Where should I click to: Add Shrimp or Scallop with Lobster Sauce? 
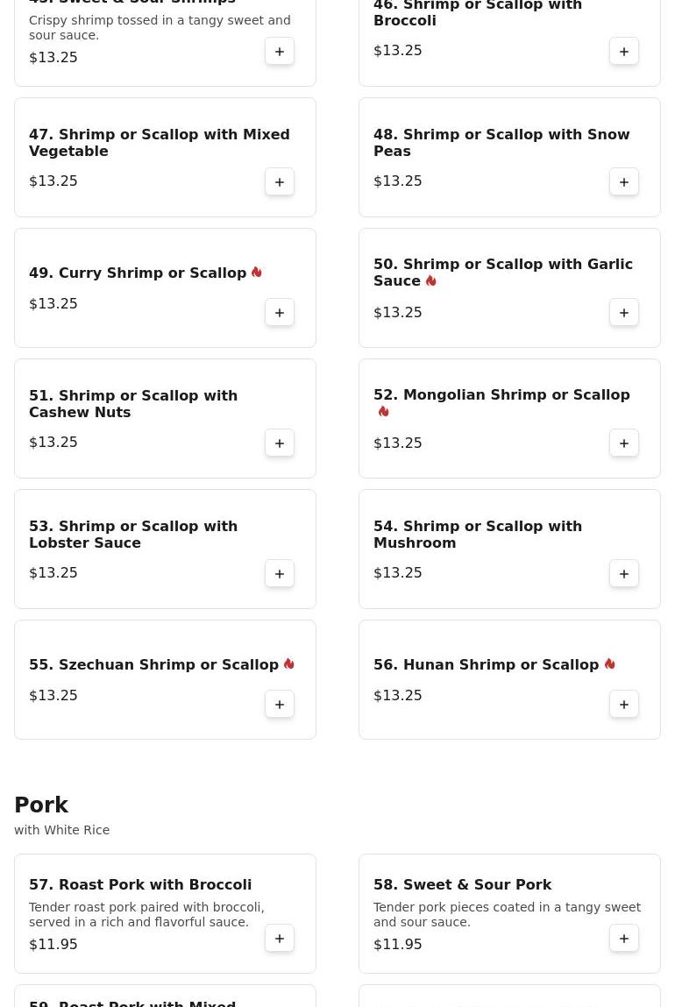(280, 574)
